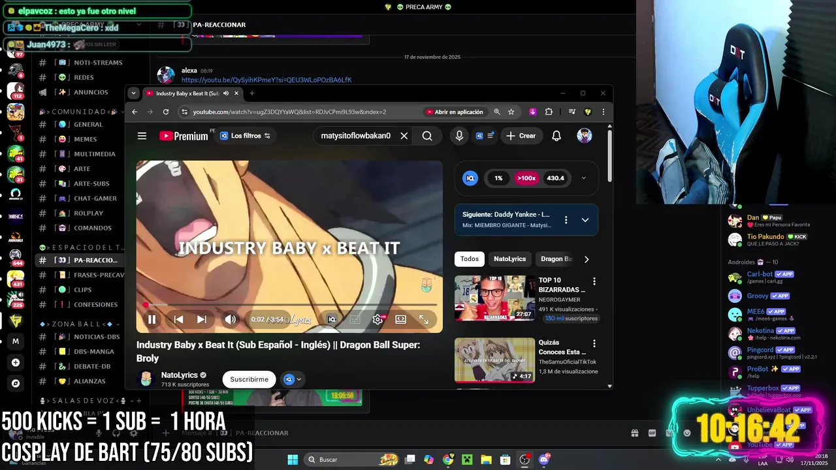Show more filter chips arrow
The height and width of the screenshot is (470, 836).
[x=587, y=259]
